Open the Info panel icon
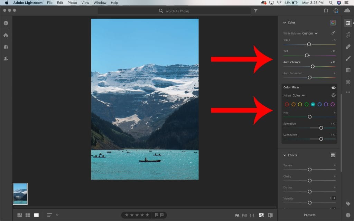Image resolution: width=354 pixels, height=221 pixels. (348, 215)
